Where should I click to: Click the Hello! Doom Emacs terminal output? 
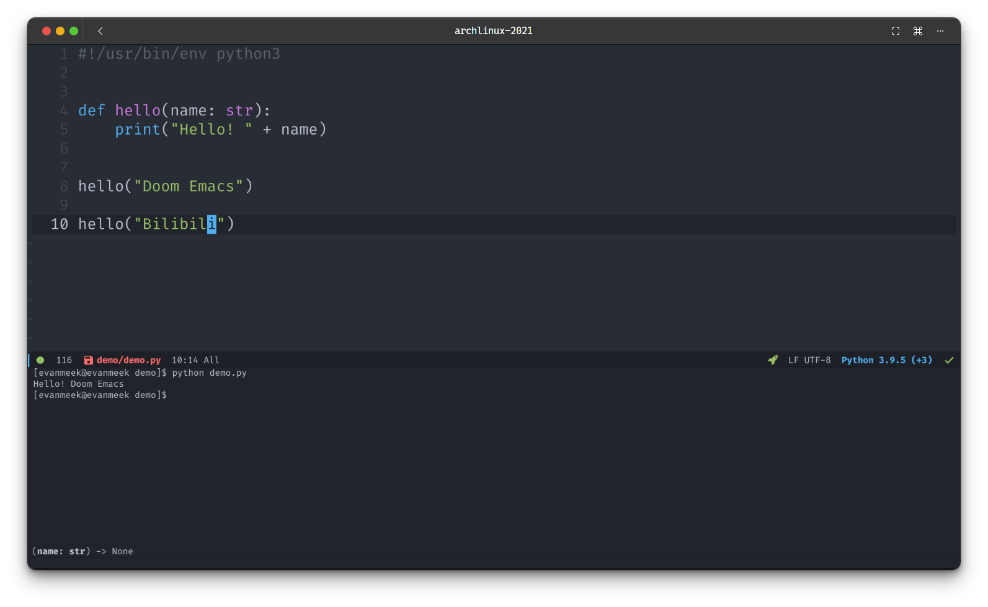78,384
